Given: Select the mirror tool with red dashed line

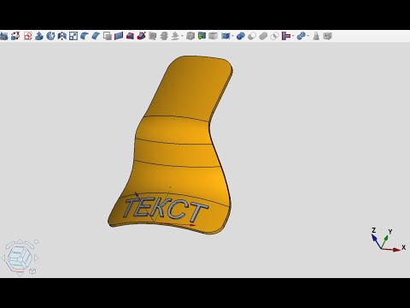Looking at the screenshot, I should [61, 36].
